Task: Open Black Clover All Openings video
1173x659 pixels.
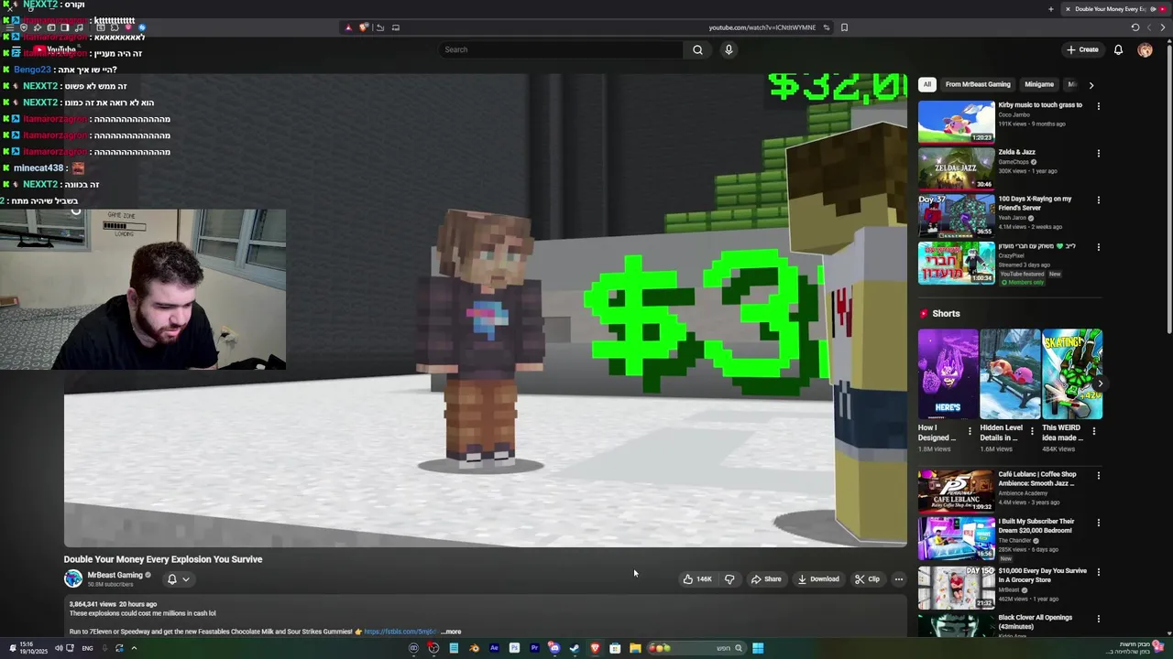Action: 956,625
